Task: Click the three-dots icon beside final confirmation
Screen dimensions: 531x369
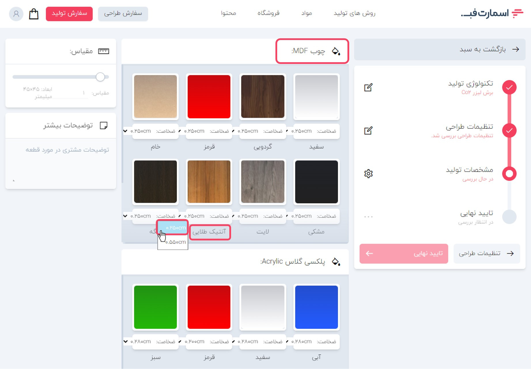Action: tap(368, 217)
